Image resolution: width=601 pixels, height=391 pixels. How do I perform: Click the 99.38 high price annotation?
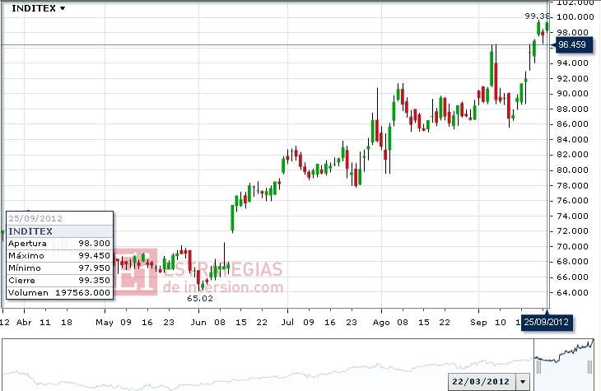537,16
